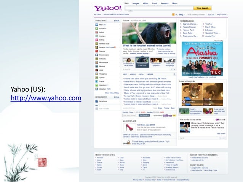The image size is (243, 182).
Task: Click the Play now link in quiz module
Action: (221, 134)
